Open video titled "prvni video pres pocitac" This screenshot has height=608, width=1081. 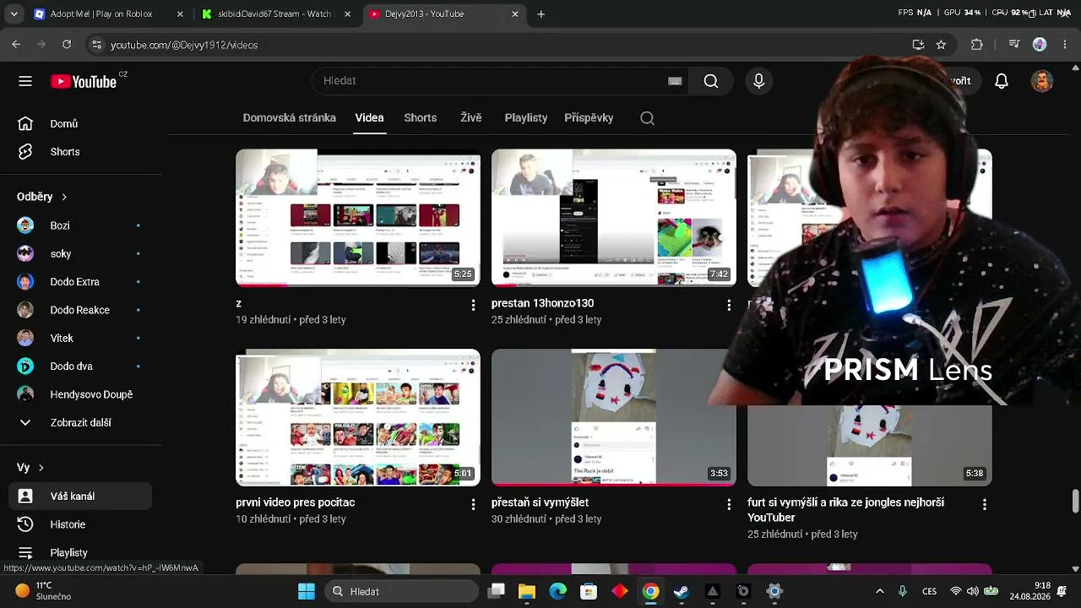[x=296, y=502]
